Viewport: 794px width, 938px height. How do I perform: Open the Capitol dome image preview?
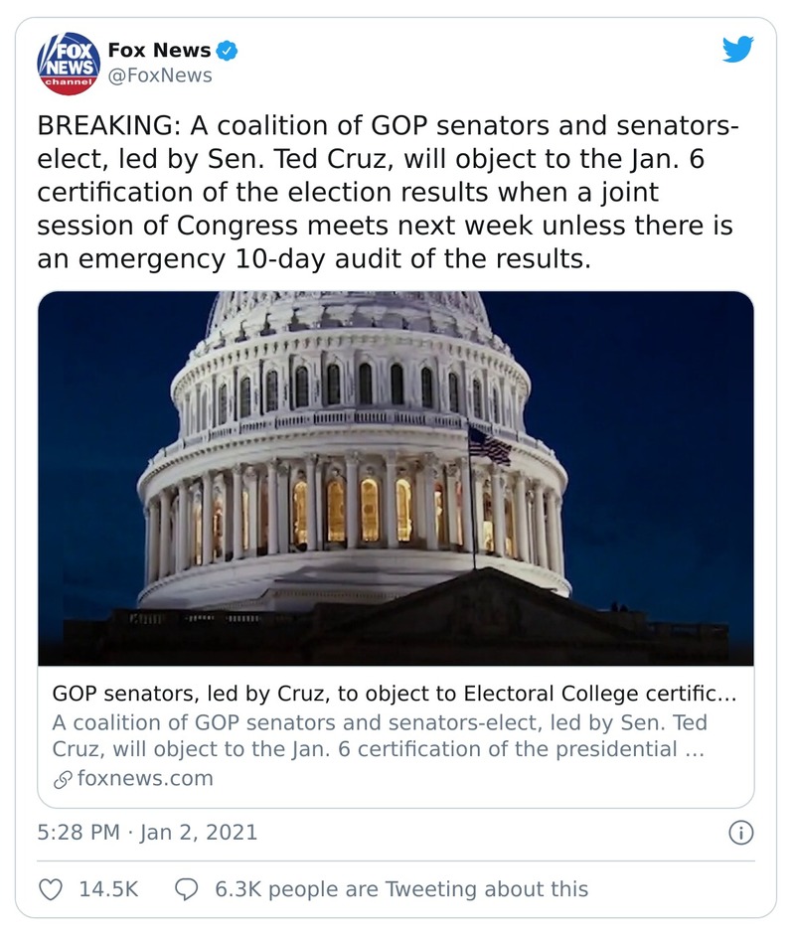(396, 477)
